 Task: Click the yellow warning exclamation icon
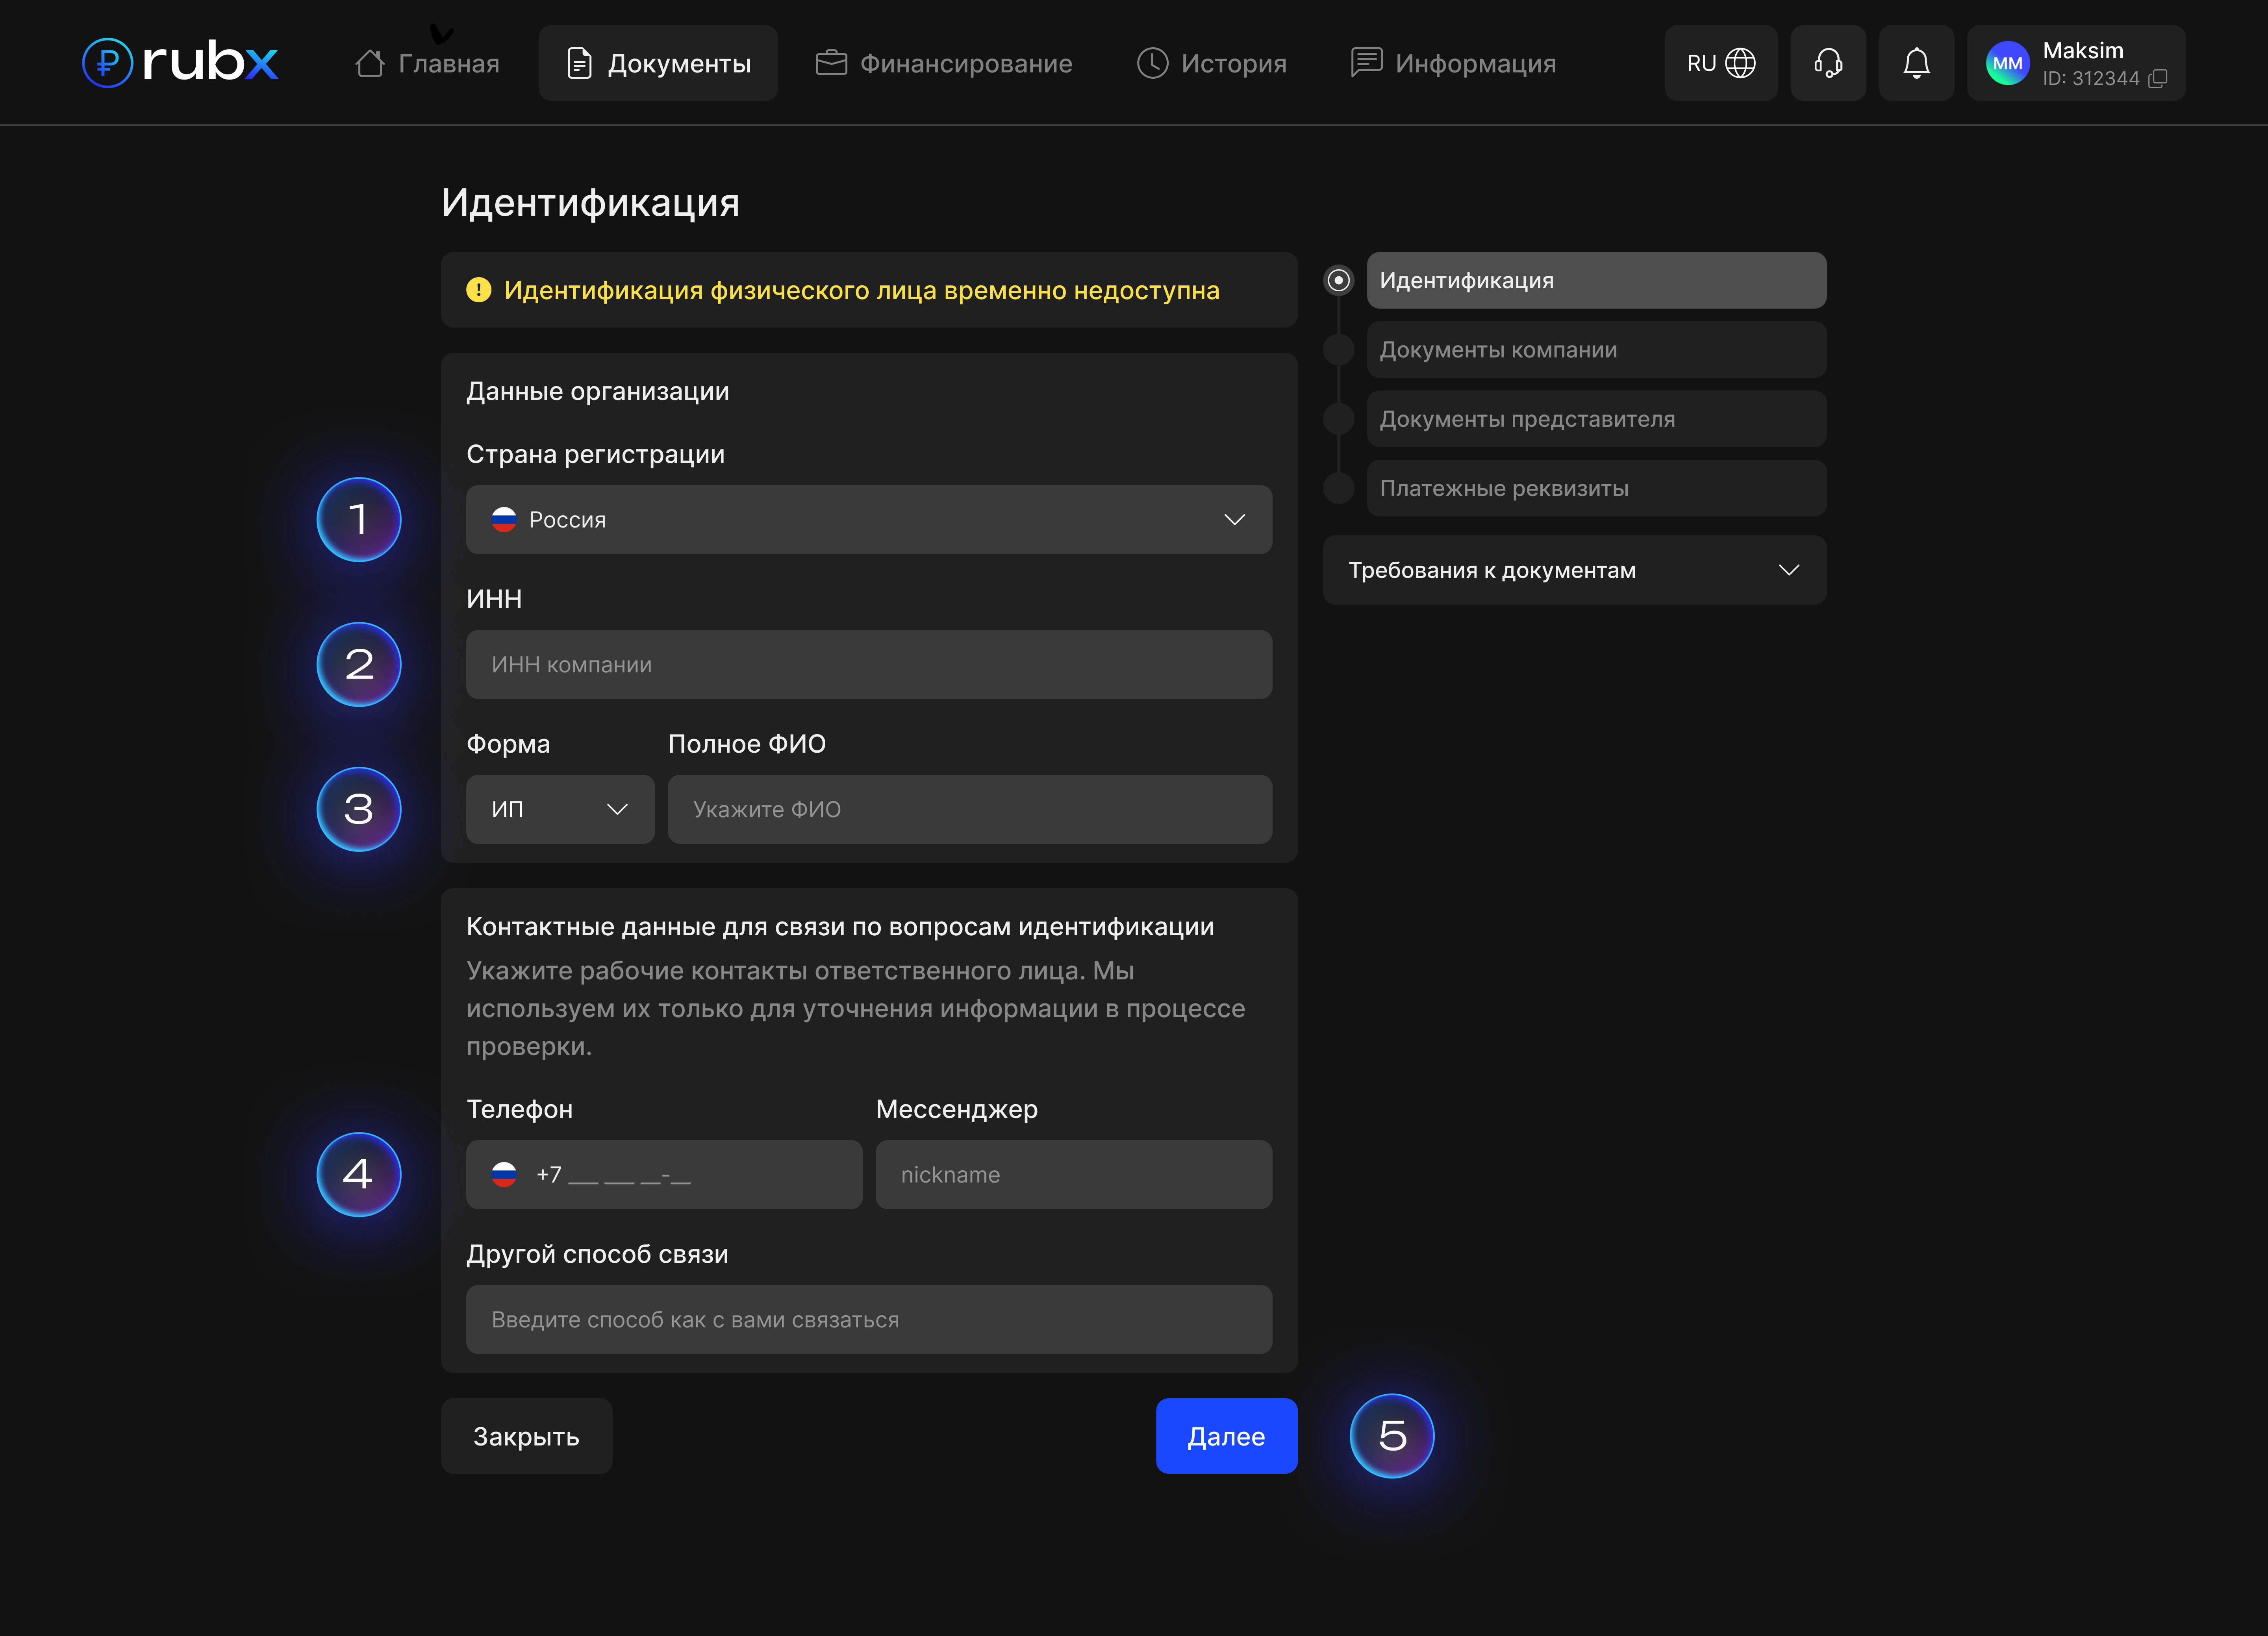click(x=479, y=290)
